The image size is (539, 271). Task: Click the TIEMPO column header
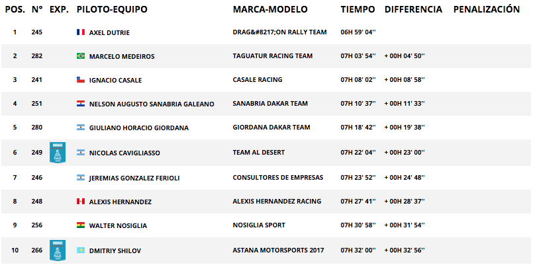click(x=358, y=10)
